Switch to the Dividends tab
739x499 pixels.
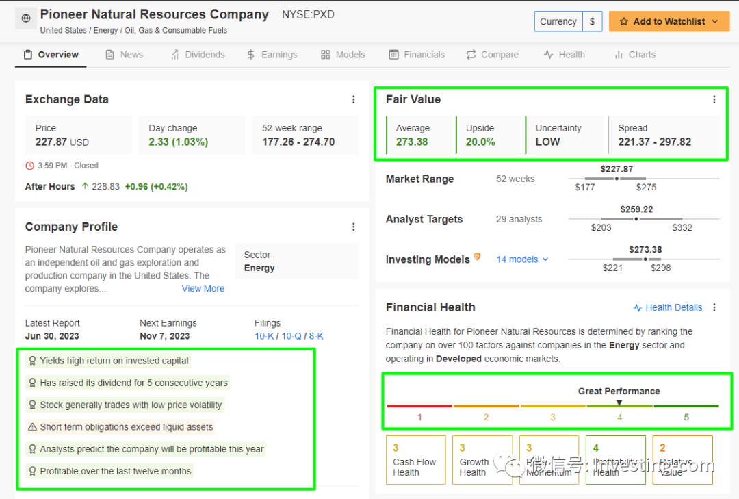pos(197,55)
